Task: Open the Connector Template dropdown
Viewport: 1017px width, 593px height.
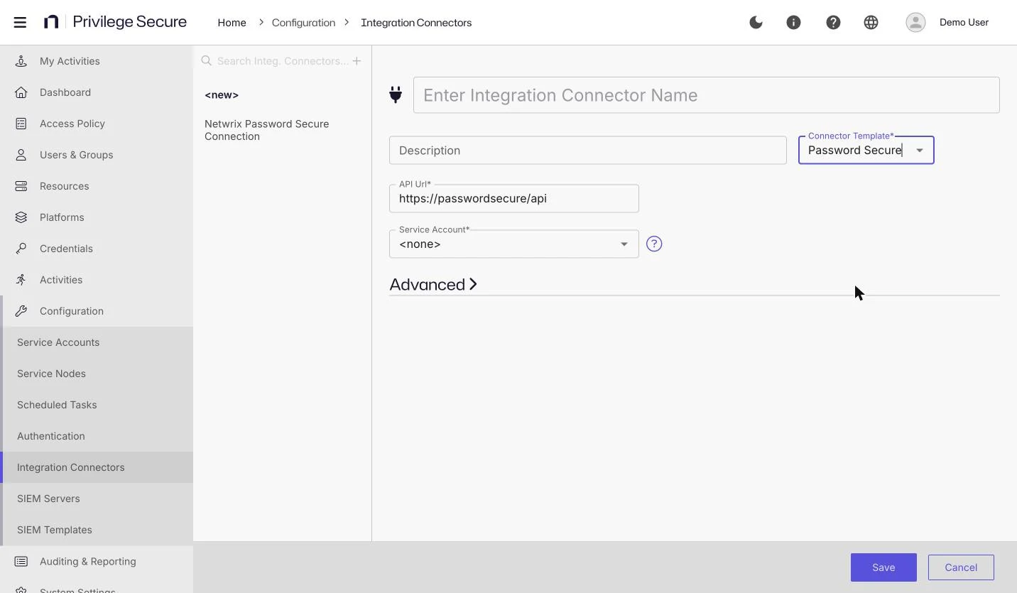Action: 866,151
